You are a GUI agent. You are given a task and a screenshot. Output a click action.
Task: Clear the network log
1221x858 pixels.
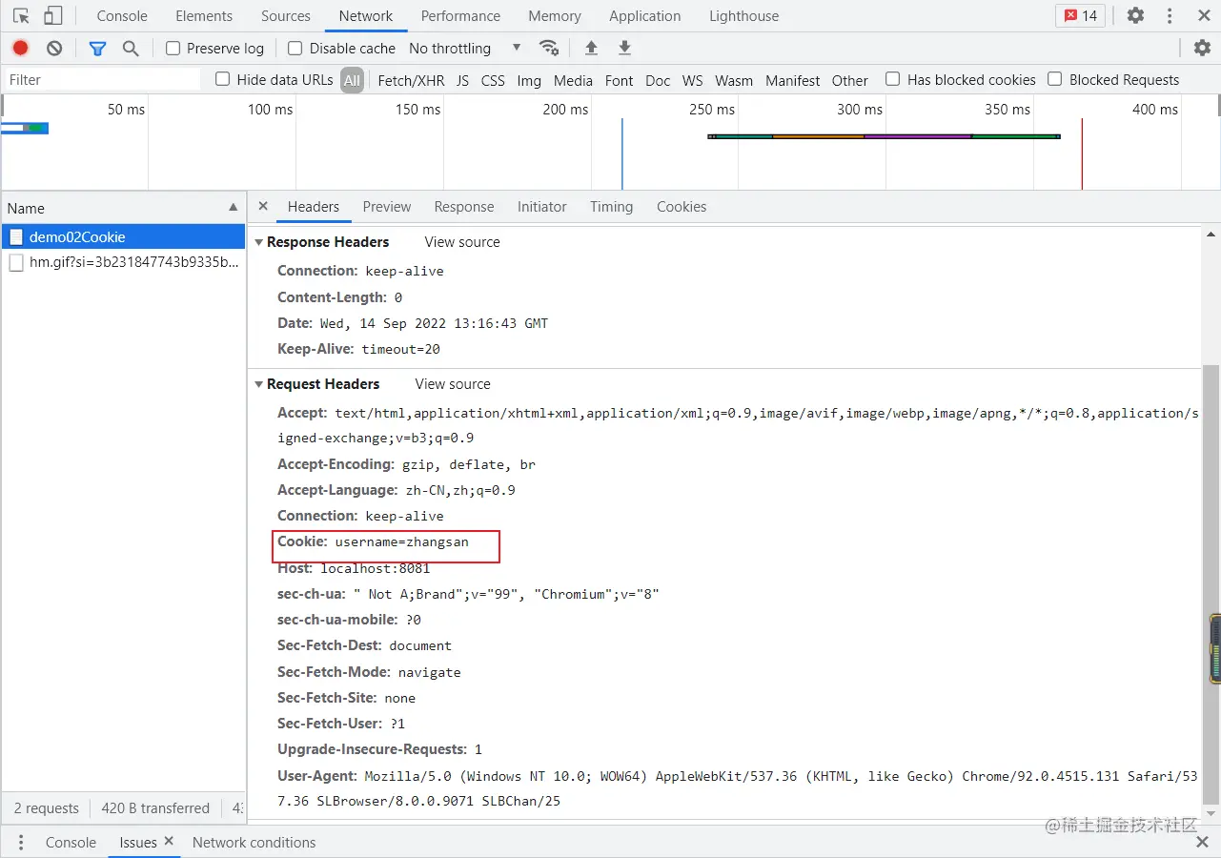click(x=54, y=48)
